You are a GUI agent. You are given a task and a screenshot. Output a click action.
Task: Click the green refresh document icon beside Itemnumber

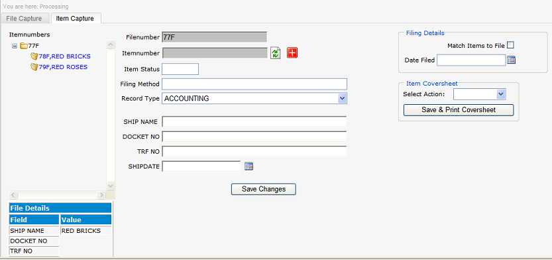point(275,53)
